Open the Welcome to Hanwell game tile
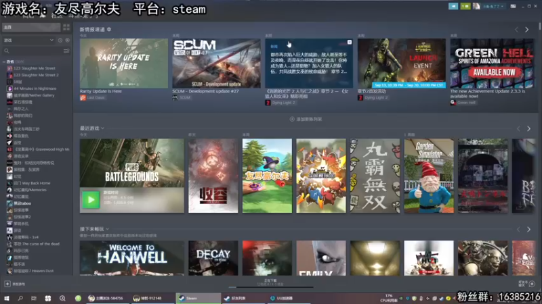The height and width of the screenshot is (304, 542). pyautogui.click(x=131, y=258)
